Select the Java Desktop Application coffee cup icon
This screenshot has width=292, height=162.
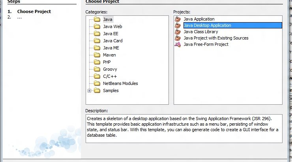[178, 25]
